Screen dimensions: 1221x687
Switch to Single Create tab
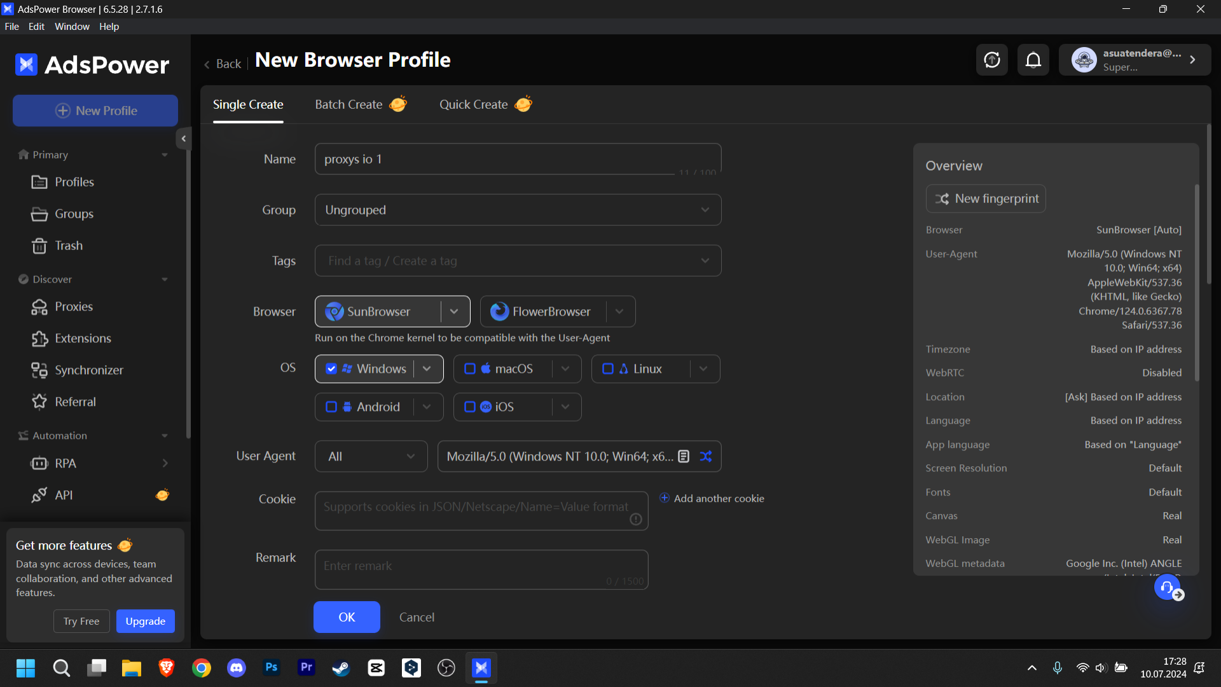pyautogui.click(x=248, y=104)
